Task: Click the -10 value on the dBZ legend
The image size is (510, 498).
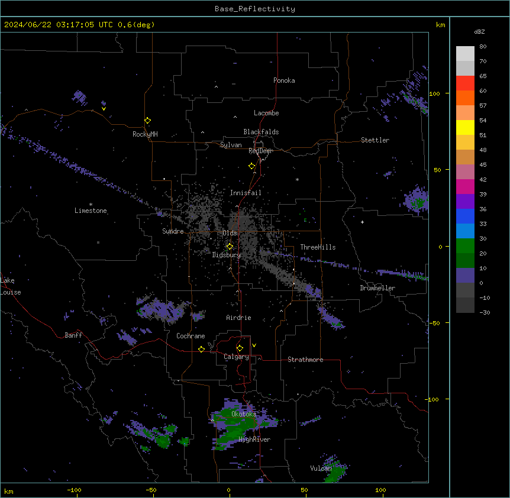Action: coord(485,297)
